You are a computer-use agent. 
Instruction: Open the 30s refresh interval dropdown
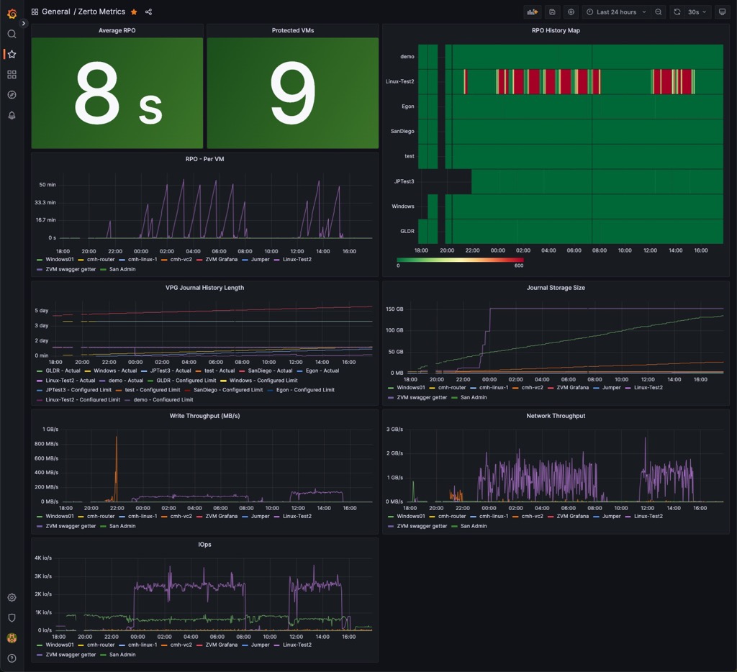click(697, 12)
